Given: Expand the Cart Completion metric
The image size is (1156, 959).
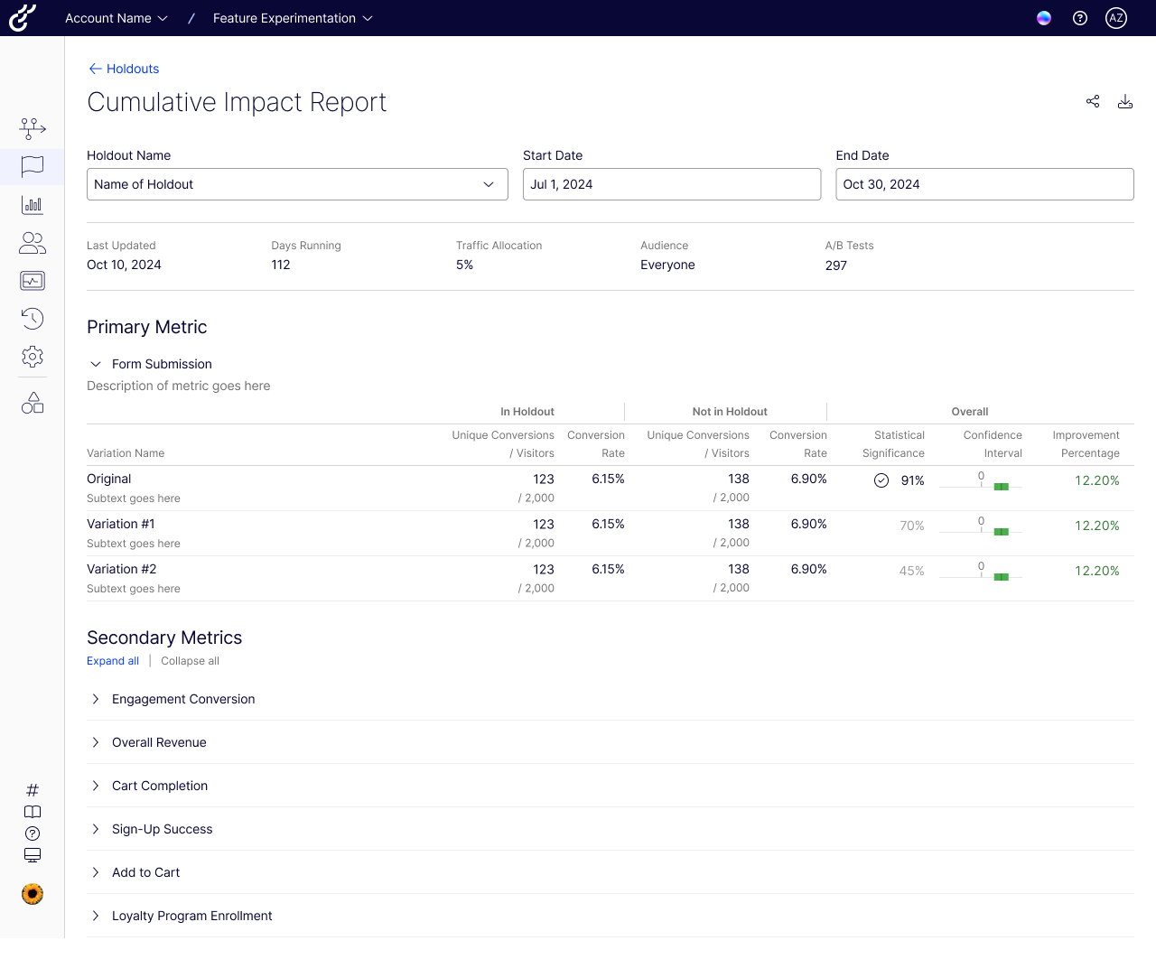Looking at the screenshot, I should point(95,785).
